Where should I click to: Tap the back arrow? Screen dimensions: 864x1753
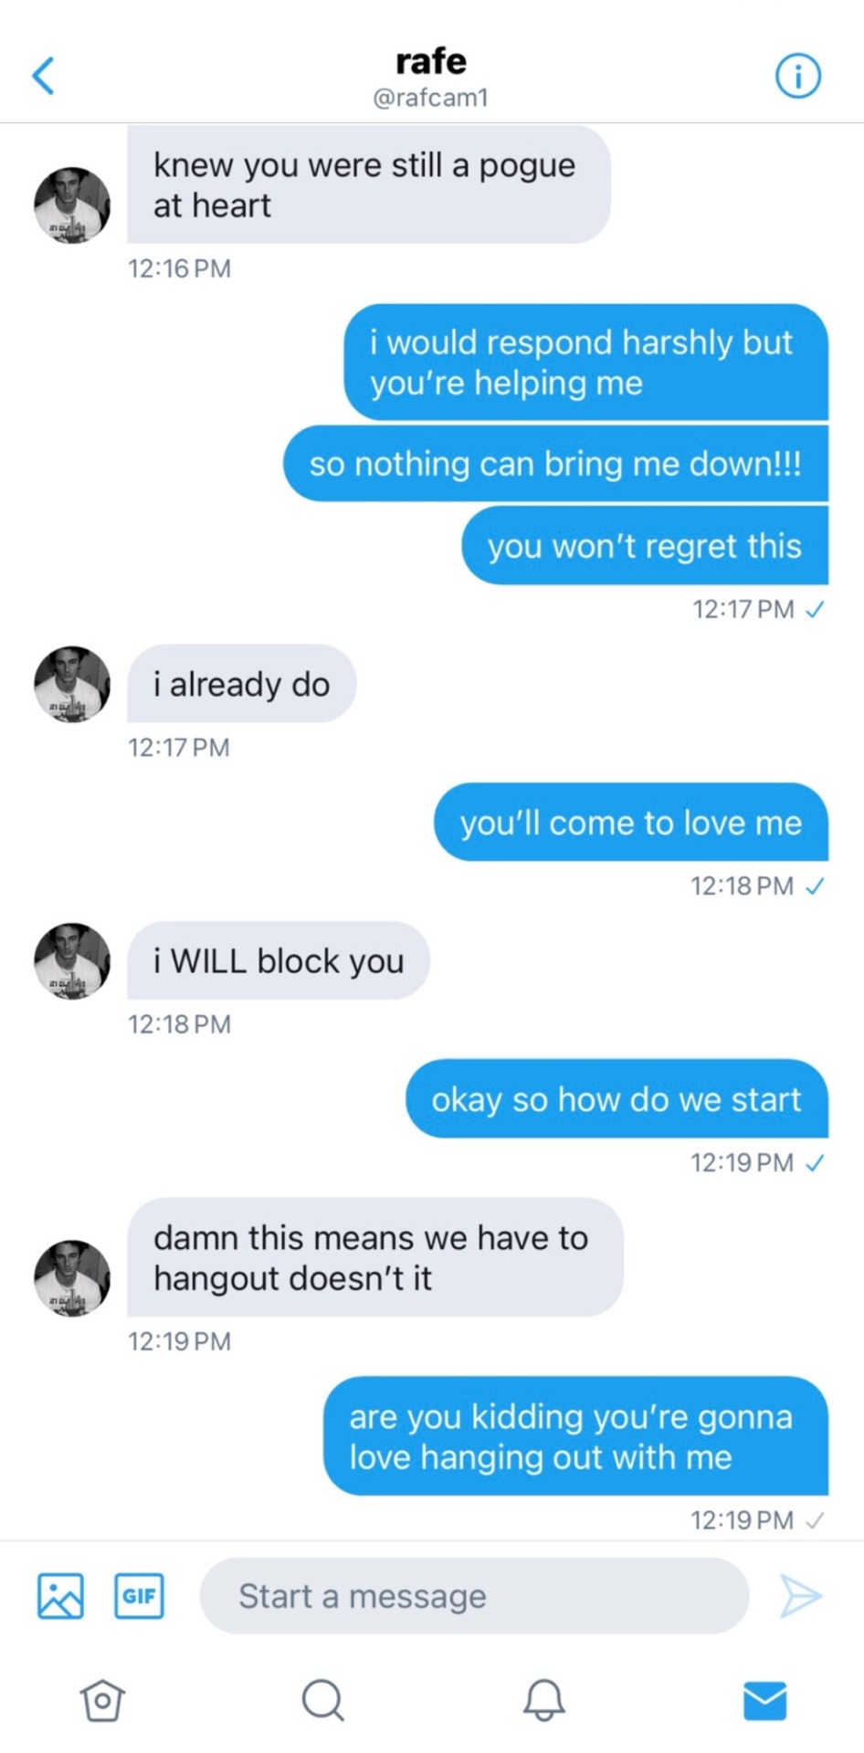coord(43,76)
